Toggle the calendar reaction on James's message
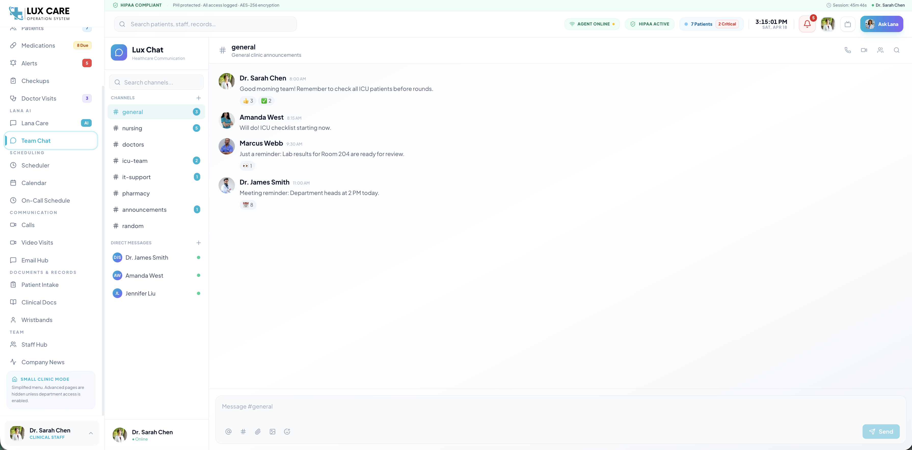This screenshot has height=450, width=912. coord(248,205)
